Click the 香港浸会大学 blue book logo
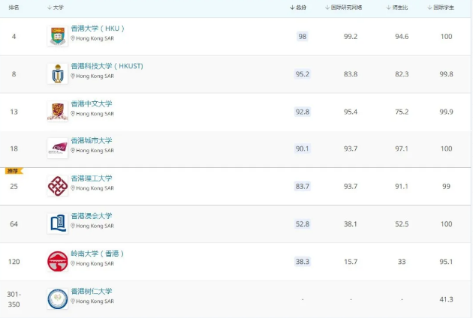Screen dimensions: 473x318 (58, 223)
